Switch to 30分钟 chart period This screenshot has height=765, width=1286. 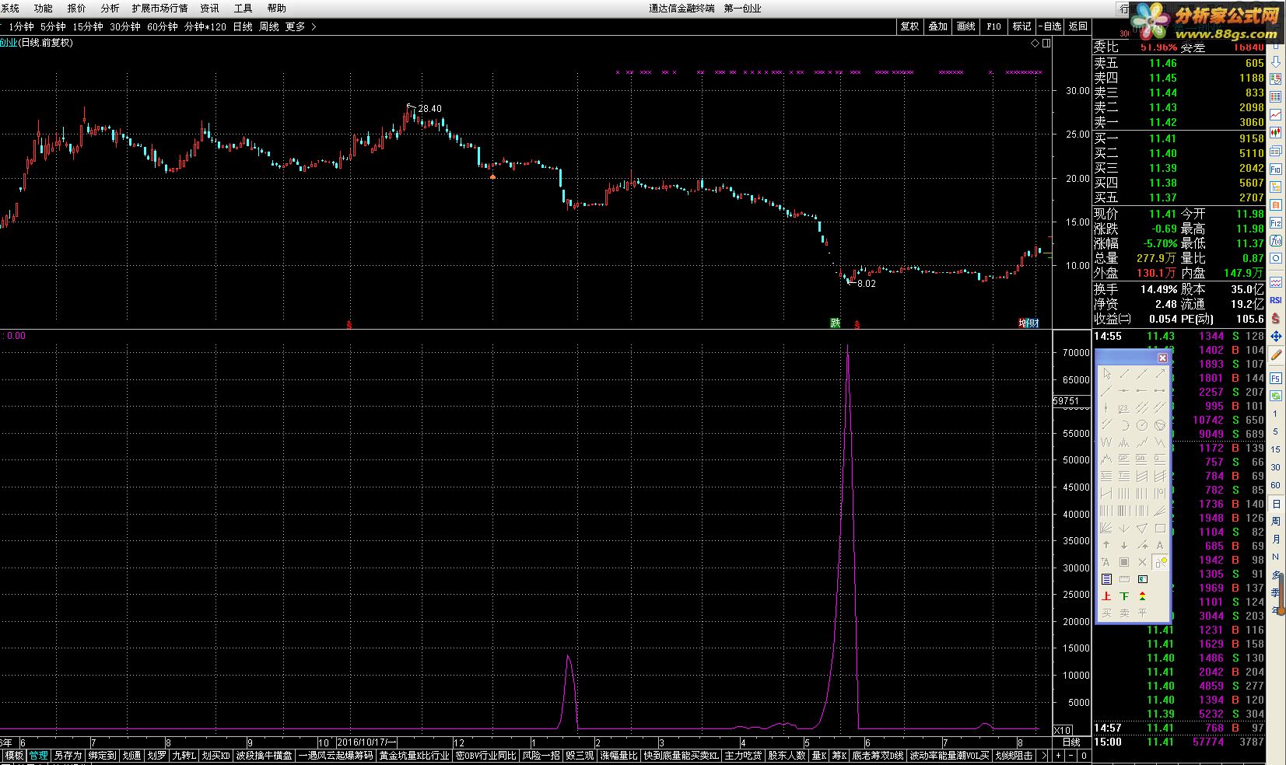(x=125, y=26)
